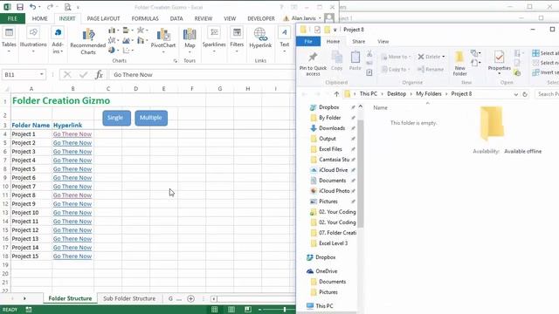Viewport: 559px width, 314px height.
Task: Click Select all in Explorer ribbon
Action: pyautogui.click(x=545, y=53)
